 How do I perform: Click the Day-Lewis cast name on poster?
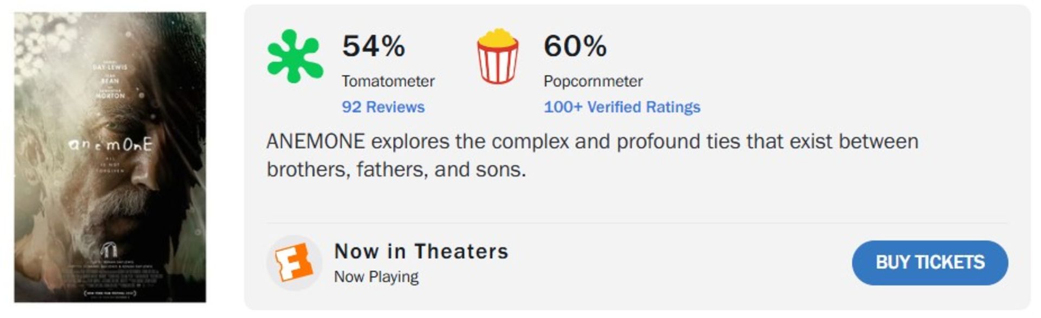point(110,67)
